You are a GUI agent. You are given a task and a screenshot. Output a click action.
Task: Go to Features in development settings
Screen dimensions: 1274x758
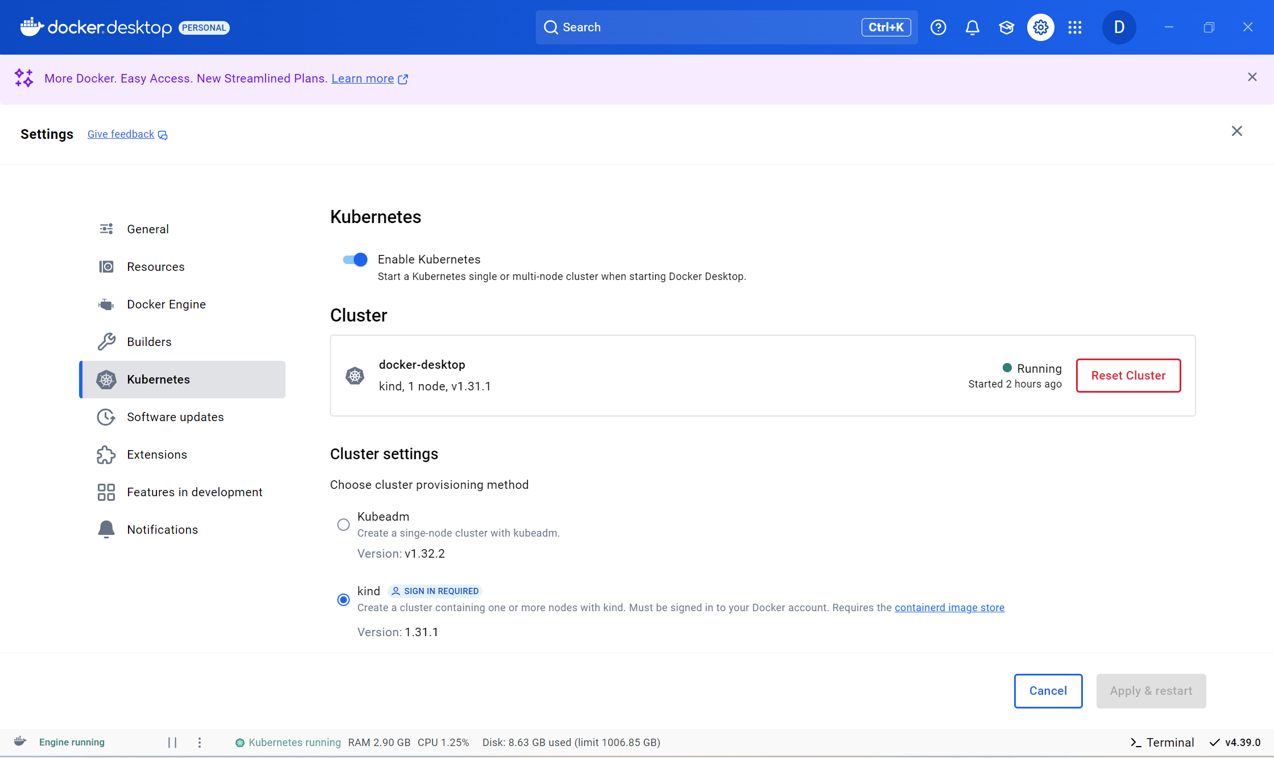[x=182, y=492]
